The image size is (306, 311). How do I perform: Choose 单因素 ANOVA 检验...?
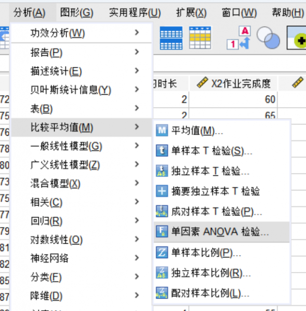point(221,232)
